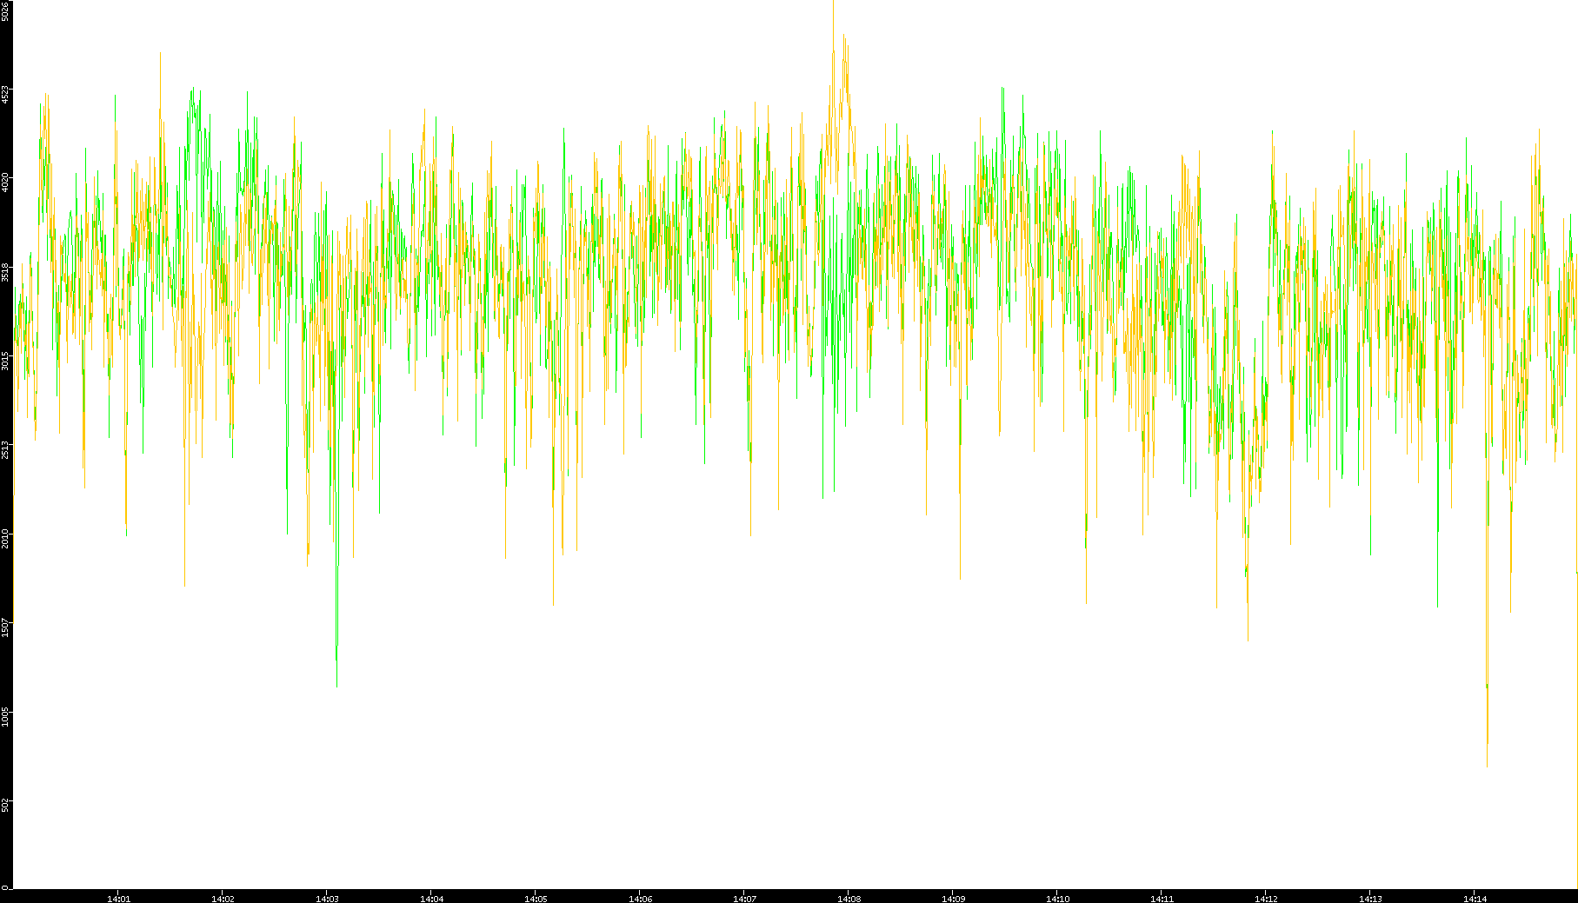The height and width of the screenshot is (903, 1578).
Task: Click the 502 y-axis label
Action: (x=5, y=805)
